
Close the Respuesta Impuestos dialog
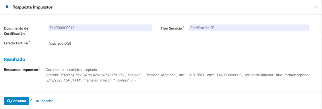pos(315,7)
